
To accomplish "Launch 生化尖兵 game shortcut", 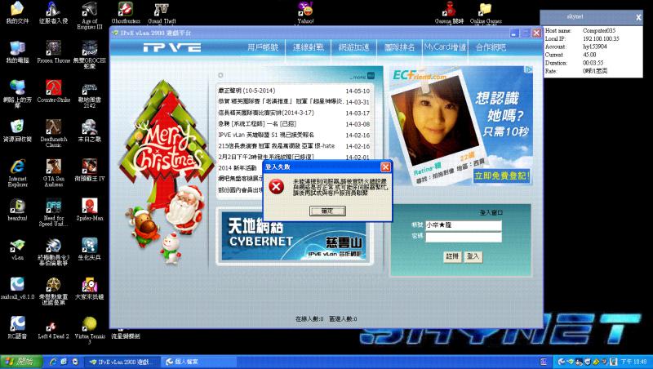I will tap(89, 249).
